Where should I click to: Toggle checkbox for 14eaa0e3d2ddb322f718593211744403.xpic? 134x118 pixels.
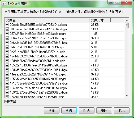pyautogui.click(x=7, y=74)
